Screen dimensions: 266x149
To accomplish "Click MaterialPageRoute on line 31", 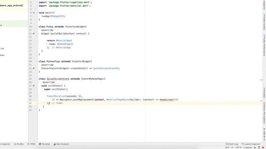I will pos(118,100).
